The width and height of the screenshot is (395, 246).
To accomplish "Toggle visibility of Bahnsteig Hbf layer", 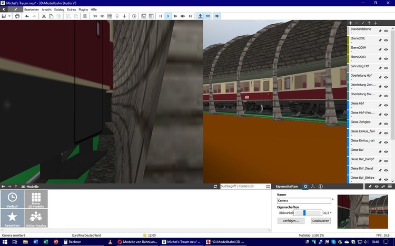I will (386, 68).
